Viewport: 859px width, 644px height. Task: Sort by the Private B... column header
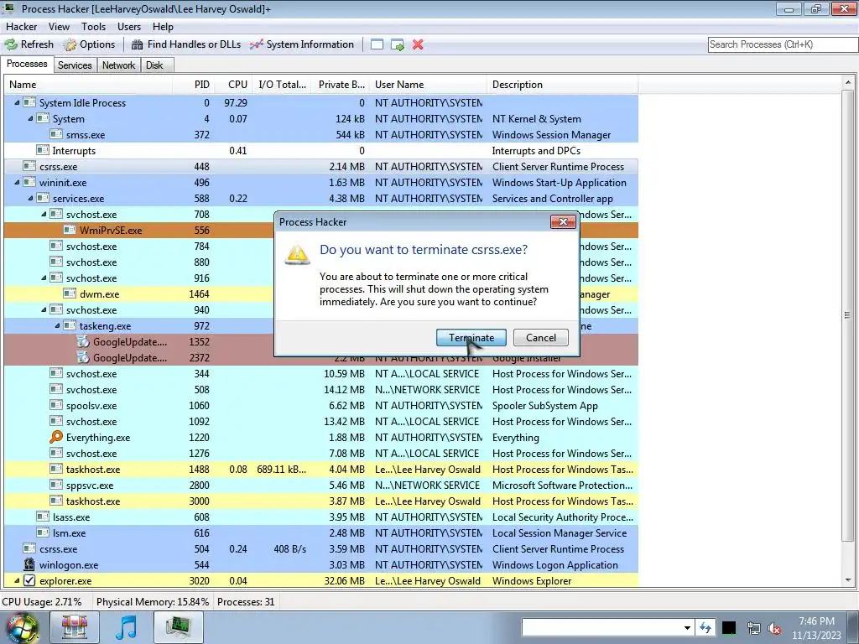(x=340, y=85)
